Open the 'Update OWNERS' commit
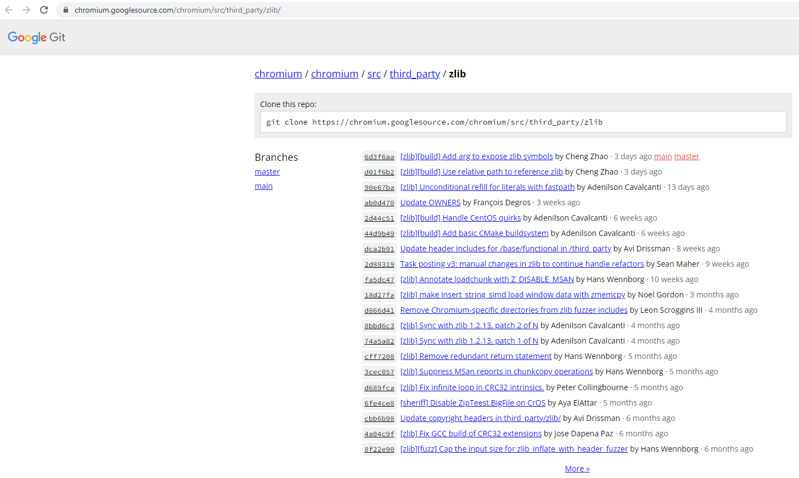 coord(430,203)
